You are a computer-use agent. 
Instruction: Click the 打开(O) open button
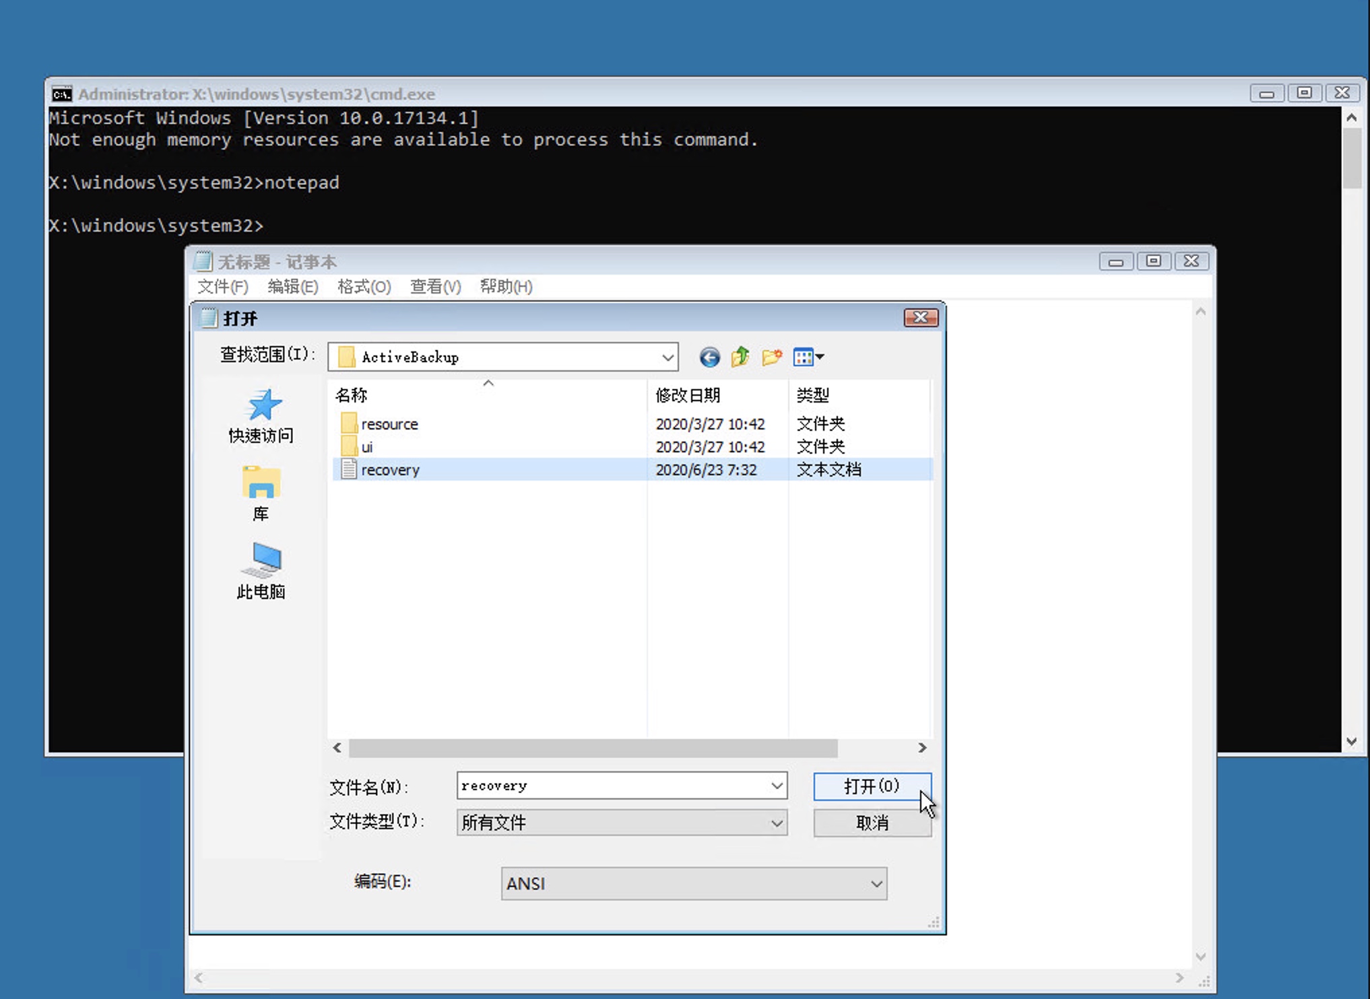[x=872, y=786]
